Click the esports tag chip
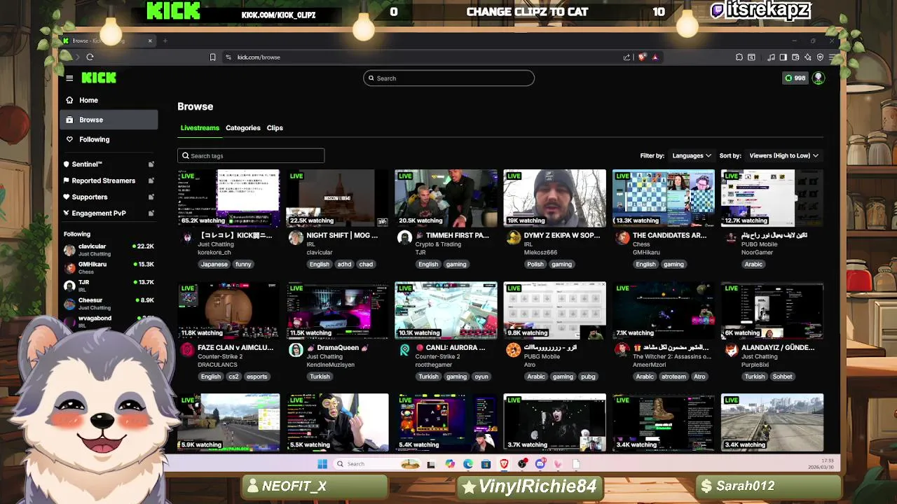The width and height of the screenshot is (897, 504). pyautogui.click(x=256, y=377)
